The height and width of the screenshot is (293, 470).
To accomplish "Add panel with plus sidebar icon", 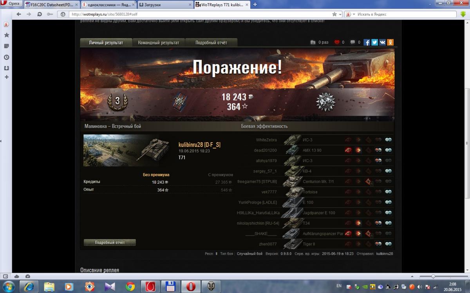I will tap(6, 77).
